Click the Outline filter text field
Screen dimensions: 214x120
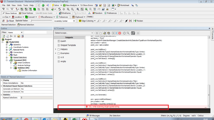pyautogui.click(x=35, y=32)
